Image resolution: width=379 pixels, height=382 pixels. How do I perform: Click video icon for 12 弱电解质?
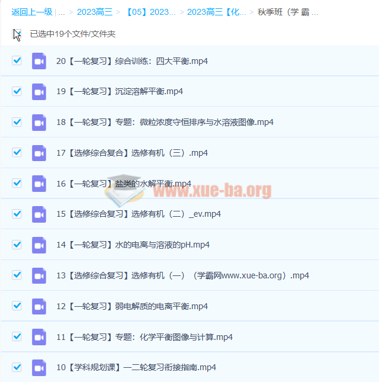[x=39, y=306]
